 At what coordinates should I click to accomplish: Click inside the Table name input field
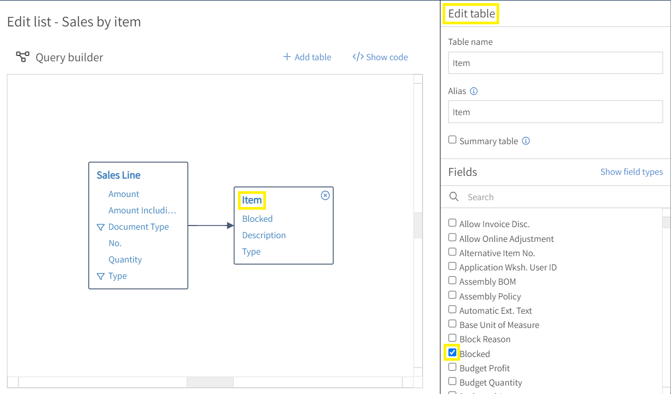point(555,62)
